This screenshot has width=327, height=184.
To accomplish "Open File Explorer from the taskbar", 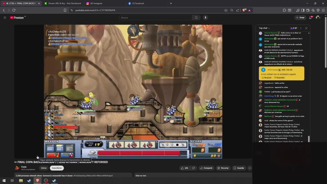I will pos(21,181).
